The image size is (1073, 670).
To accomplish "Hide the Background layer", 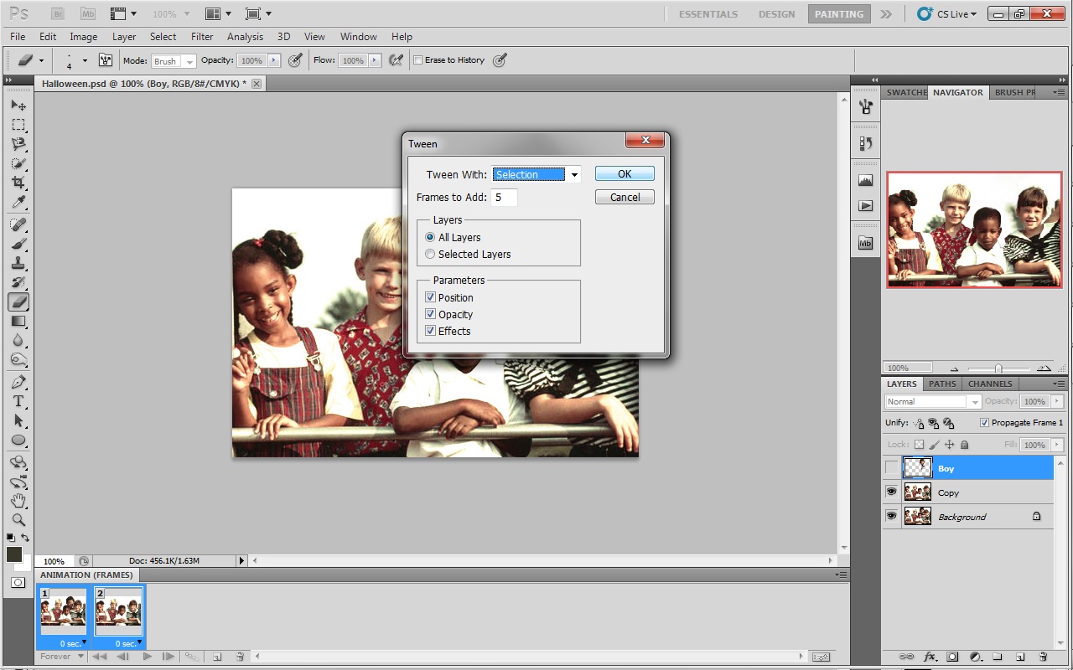I will click(x=891, y=517).
